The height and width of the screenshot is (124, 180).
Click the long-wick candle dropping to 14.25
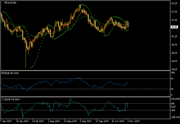[26, 53]
